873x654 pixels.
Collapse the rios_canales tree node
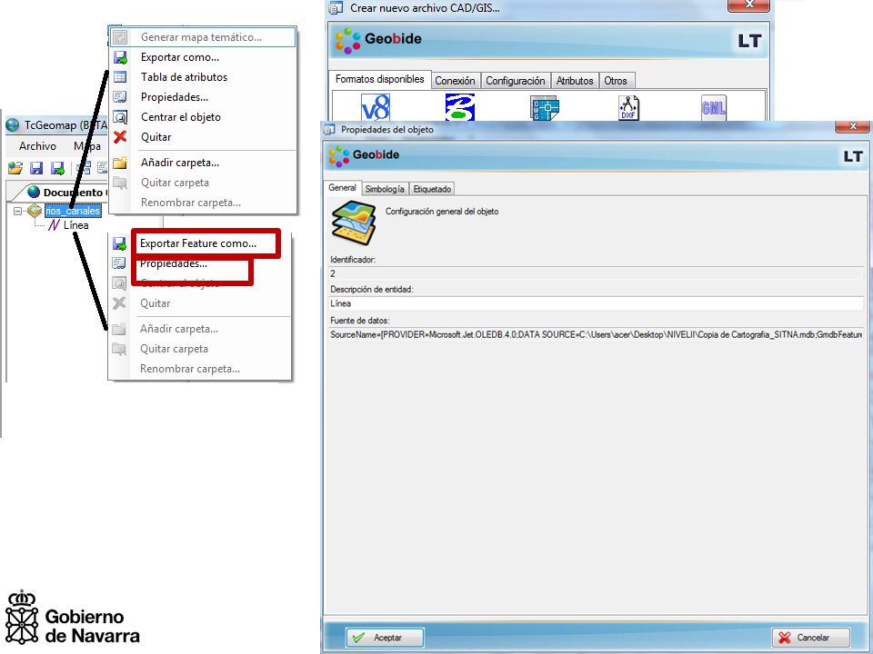coord(18,212)
